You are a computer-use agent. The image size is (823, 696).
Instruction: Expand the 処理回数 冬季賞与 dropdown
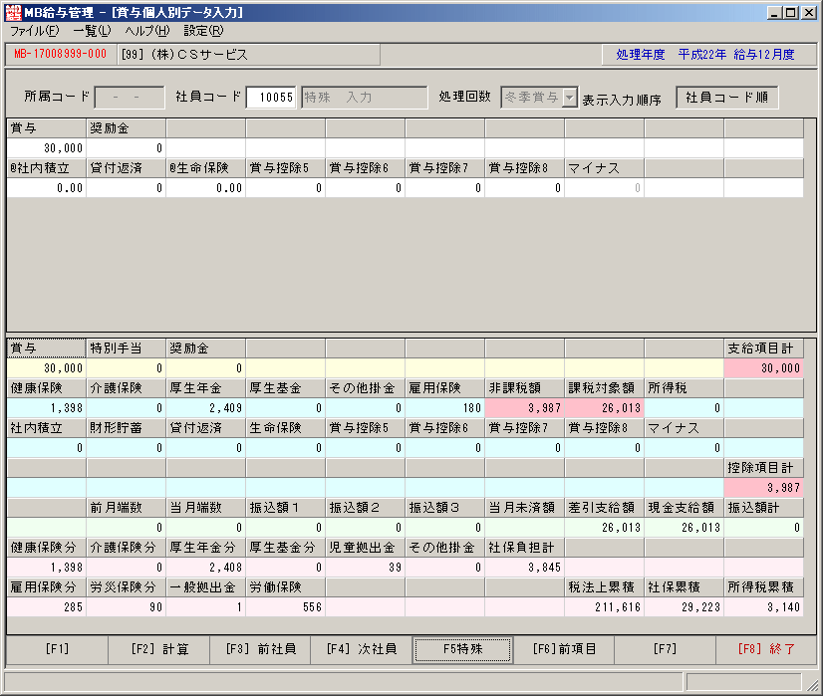(570, 97)
